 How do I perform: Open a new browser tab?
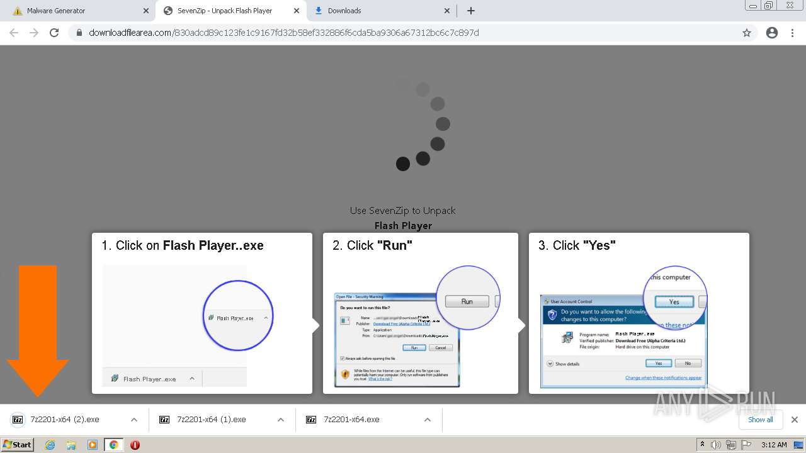point(471,11)
